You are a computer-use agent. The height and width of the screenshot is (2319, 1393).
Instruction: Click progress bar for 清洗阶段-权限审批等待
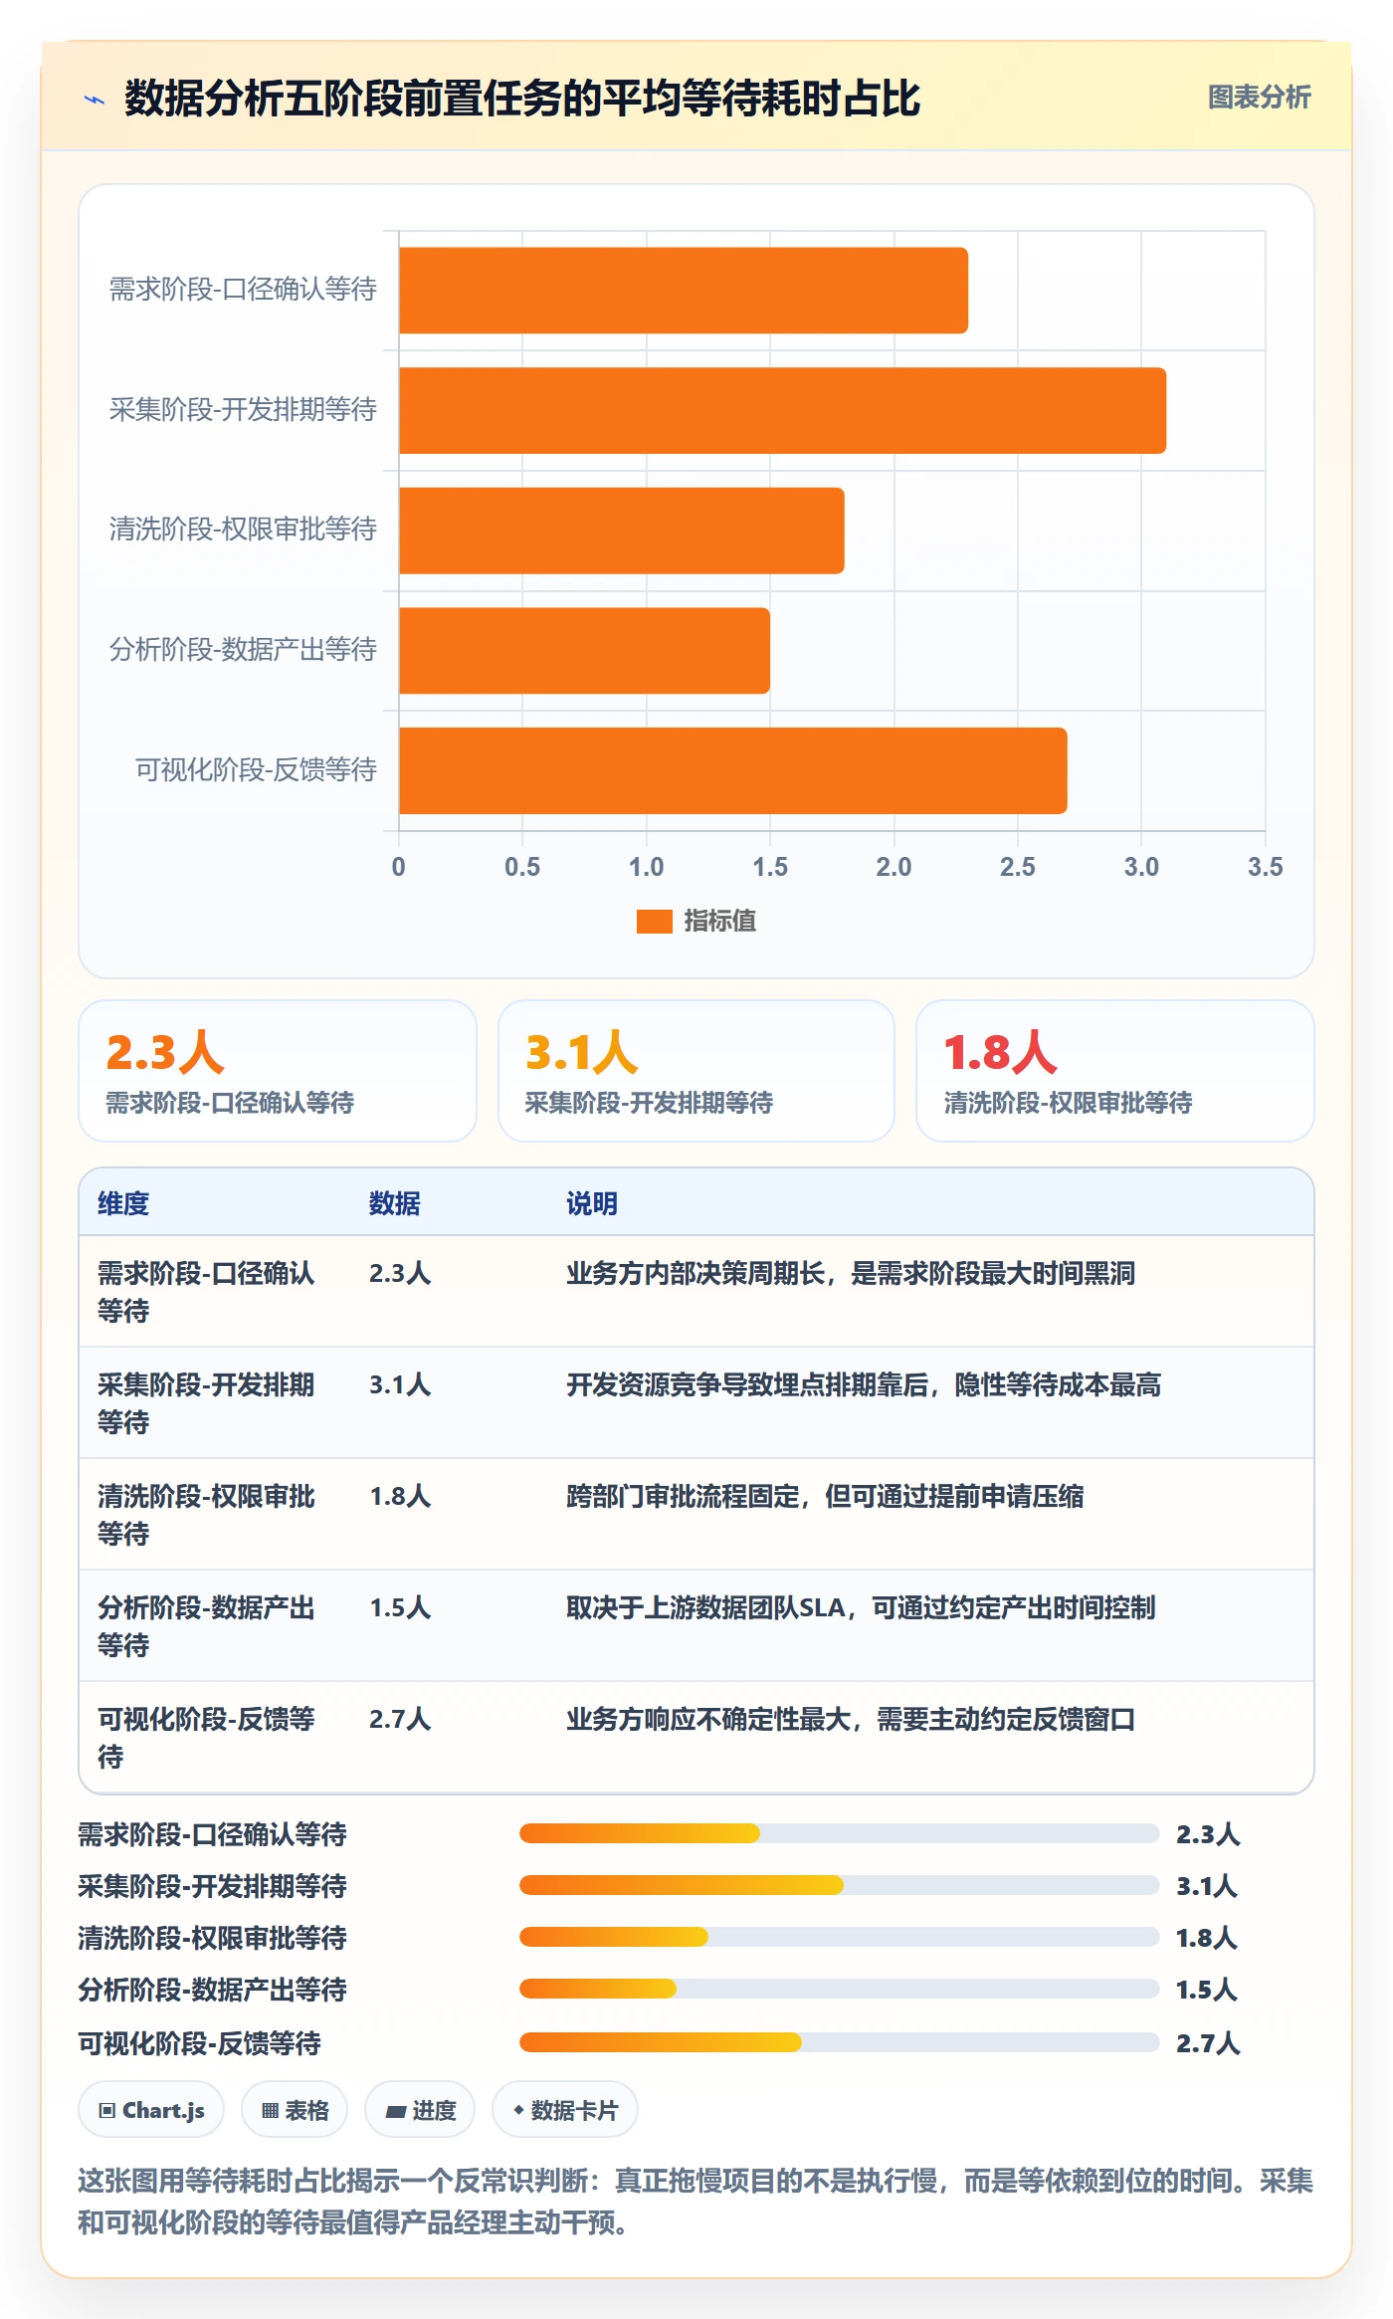(x=840, y=1937)
